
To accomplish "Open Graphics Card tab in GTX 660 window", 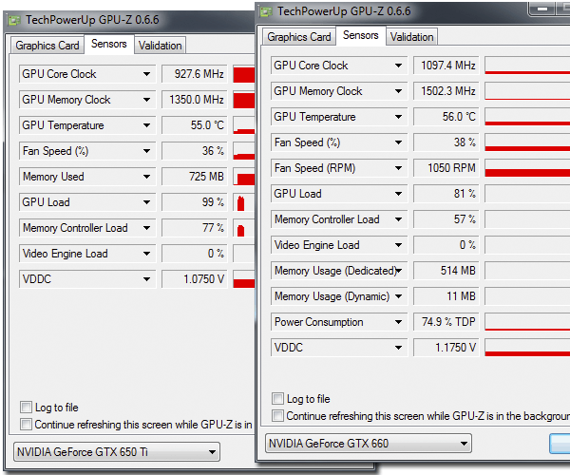I will (x=299, y=37).
